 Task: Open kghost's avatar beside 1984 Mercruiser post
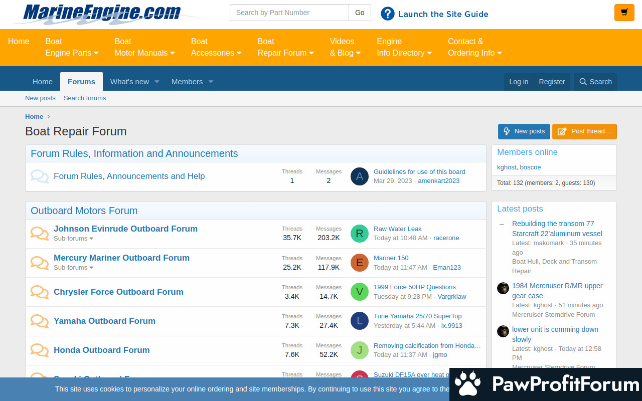503,288
